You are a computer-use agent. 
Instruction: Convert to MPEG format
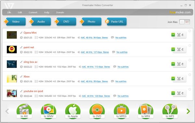pos(121,111)
